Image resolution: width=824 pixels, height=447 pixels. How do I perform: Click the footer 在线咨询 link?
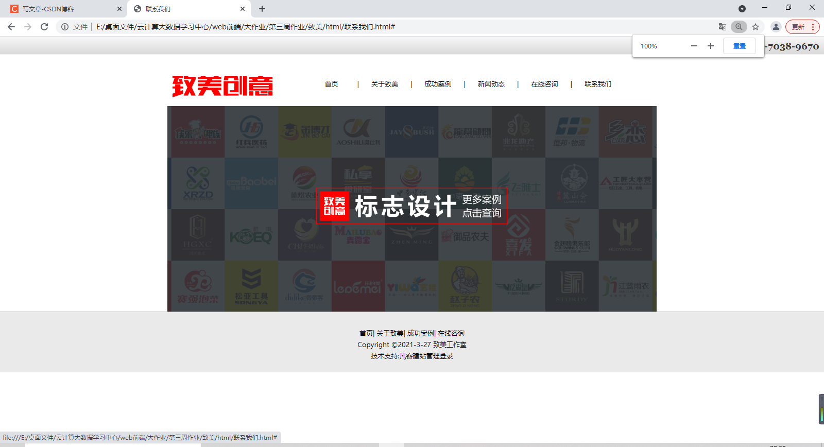[451, 333]
